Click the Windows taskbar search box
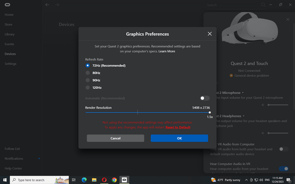The image size is (295, 184). click(39, 180)
